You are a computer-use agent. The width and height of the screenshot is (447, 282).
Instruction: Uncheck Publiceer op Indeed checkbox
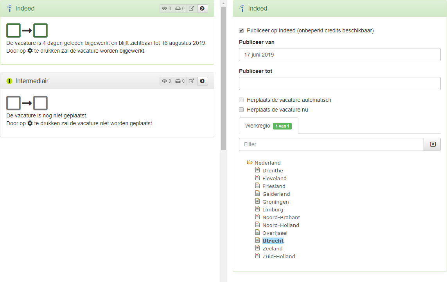[241, 30]
